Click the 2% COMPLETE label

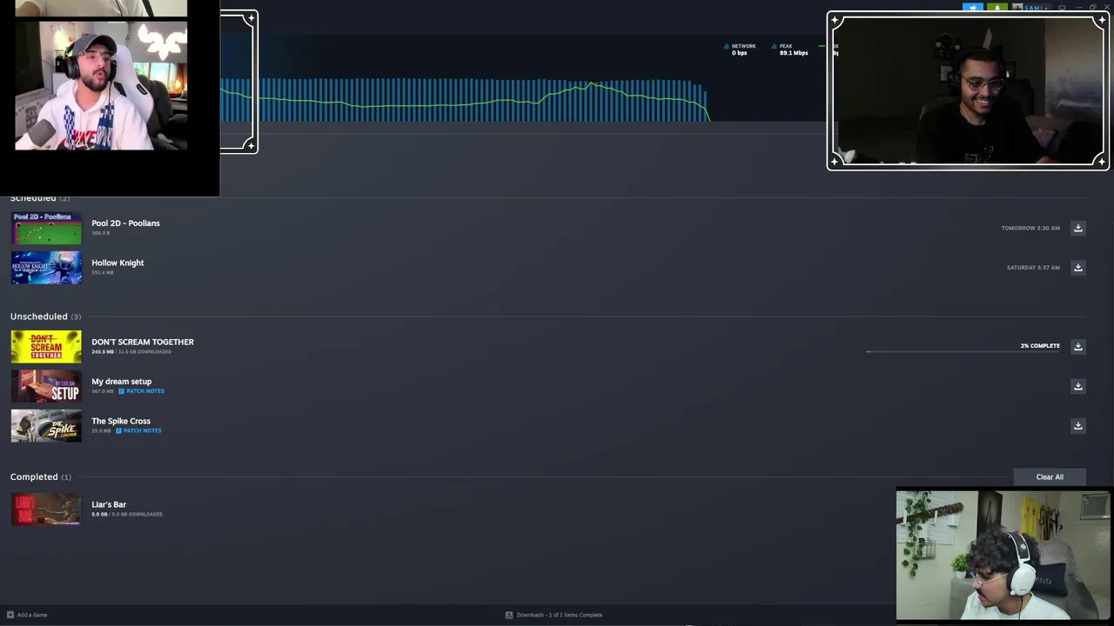(x=1040, y=346)
